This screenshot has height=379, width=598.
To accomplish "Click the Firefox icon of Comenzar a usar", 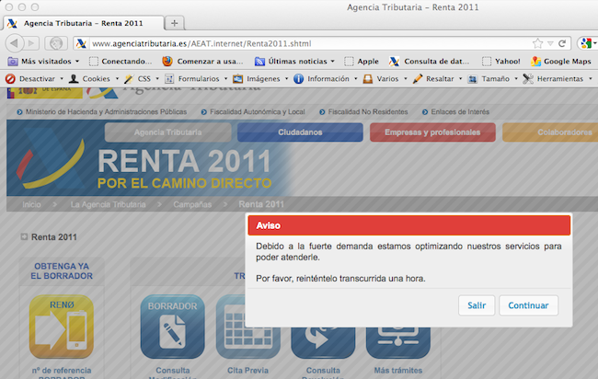I will (x=167, y=61).
